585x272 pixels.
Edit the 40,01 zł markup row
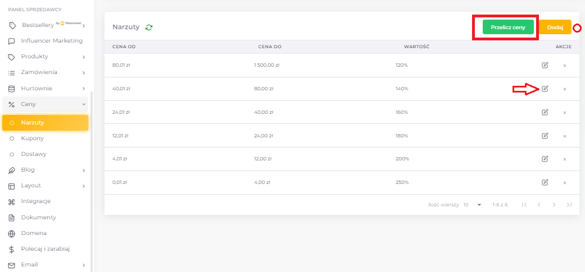[x=545, y=89]
